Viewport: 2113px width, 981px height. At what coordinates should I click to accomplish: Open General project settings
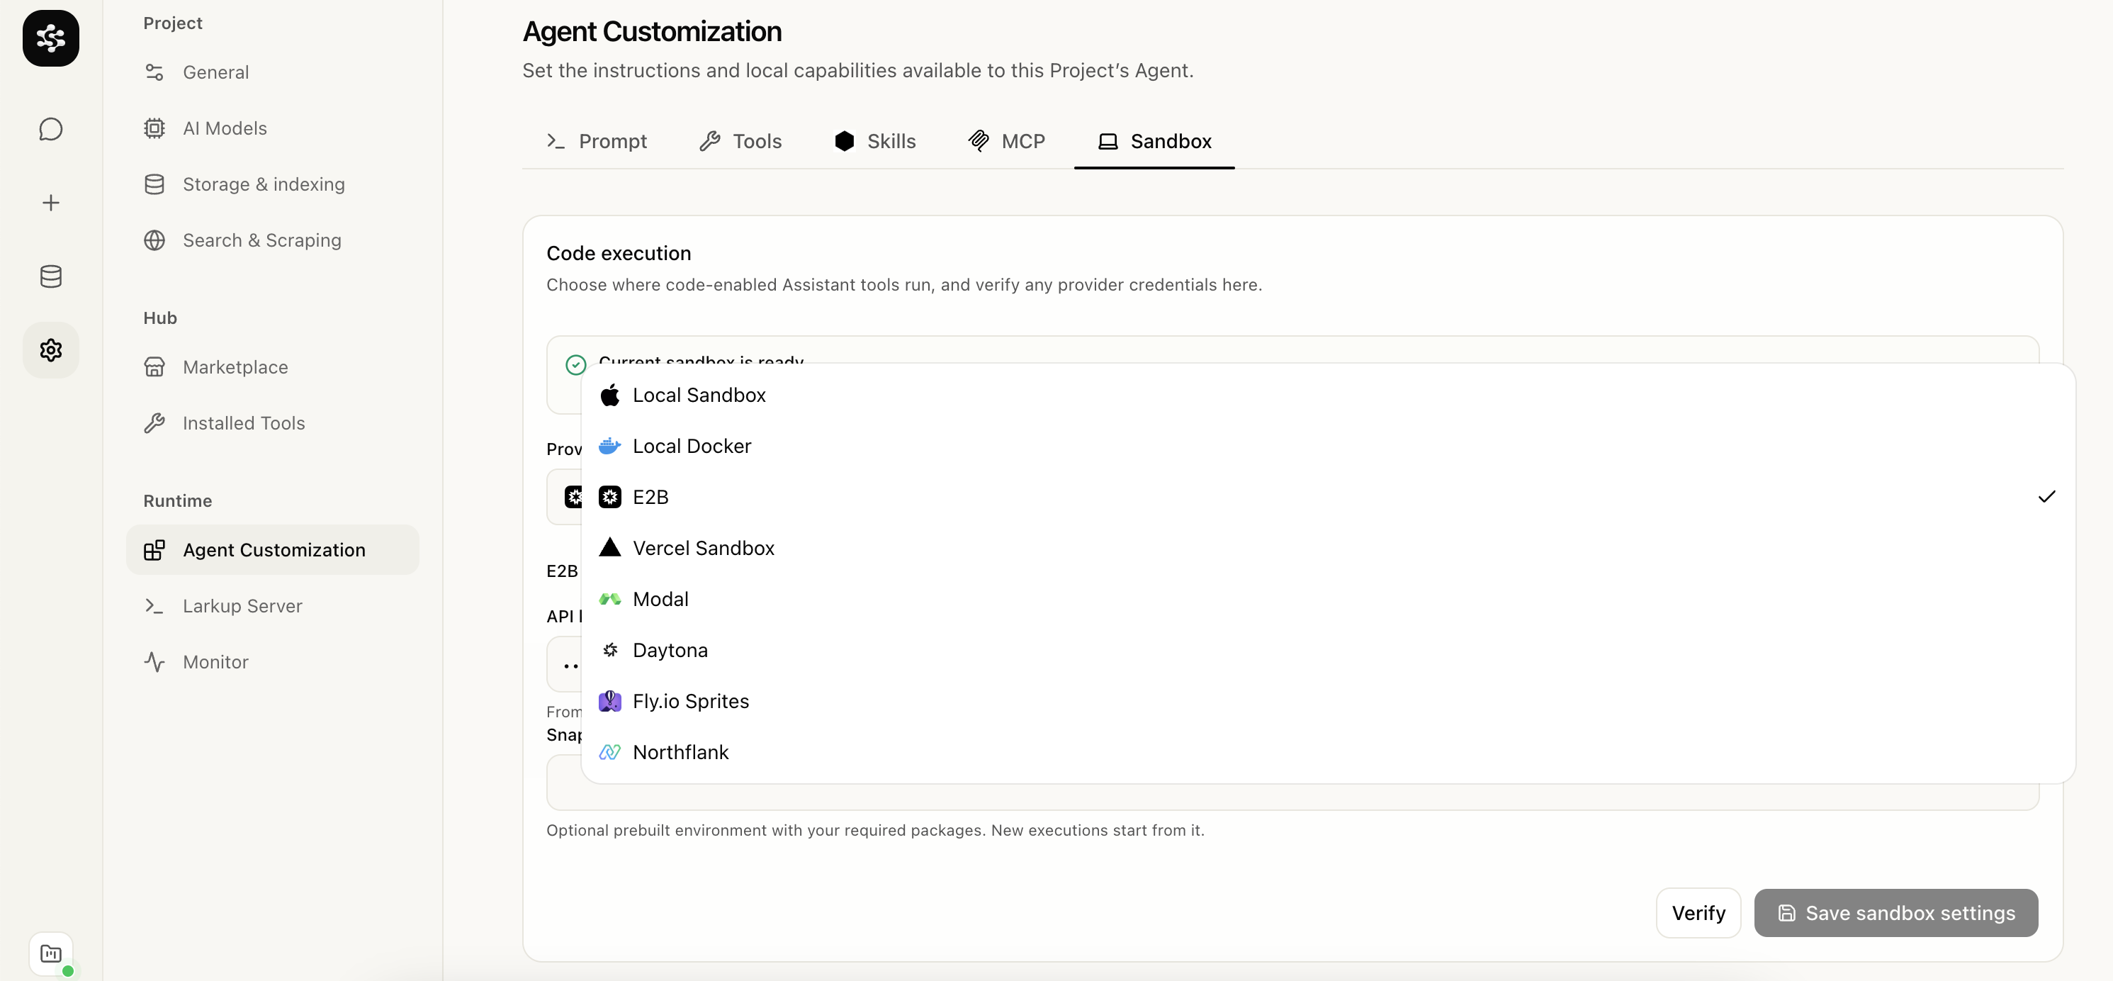click(x=272, y=72)
